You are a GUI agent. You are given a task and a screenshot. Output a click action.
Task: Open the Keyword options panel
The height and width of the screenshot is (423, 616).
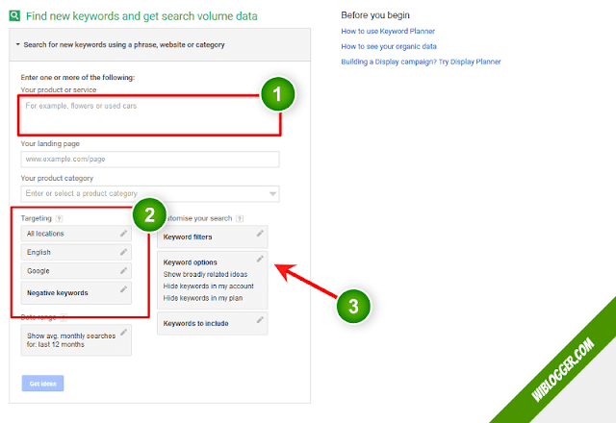point(213,280)
